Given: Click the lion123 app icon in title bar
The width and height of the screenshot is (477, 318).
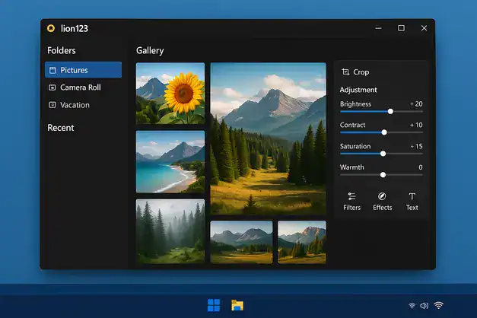Looking at the screenshot, I should [51, 28].
